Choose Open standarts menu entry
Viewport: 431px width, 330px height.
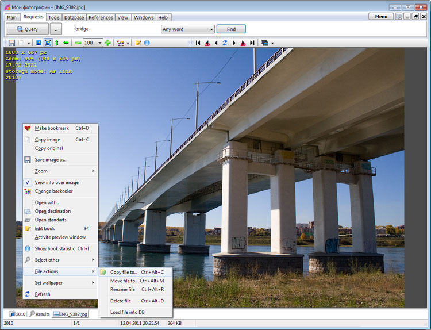(x=60, y=220)
